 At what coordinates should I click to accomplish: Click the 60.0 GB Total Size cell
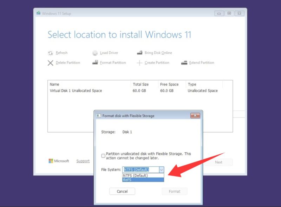click(139, 91)
